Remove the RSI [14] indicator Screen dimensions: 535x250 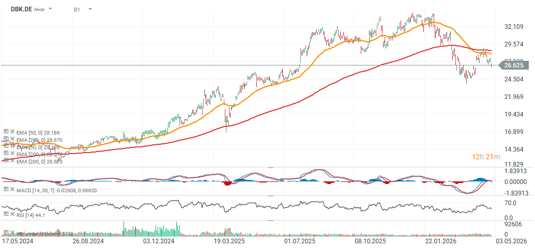(x=12, y=214)
